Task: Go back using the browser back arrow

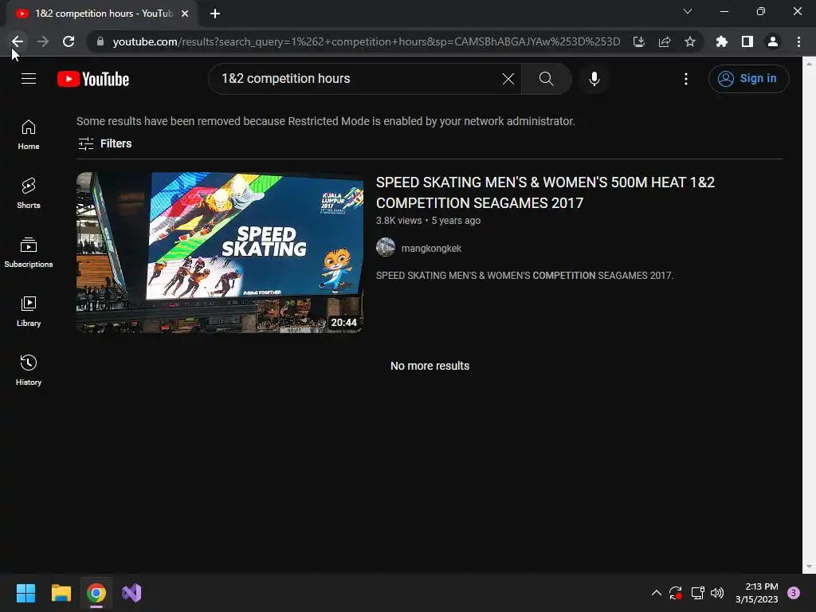Action: click(18, 41)
